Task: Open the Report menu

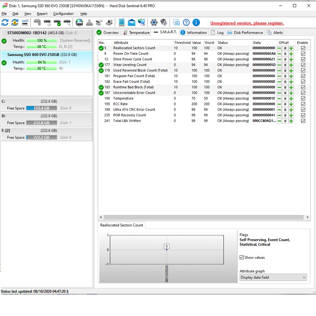Action: coord(42,14)
